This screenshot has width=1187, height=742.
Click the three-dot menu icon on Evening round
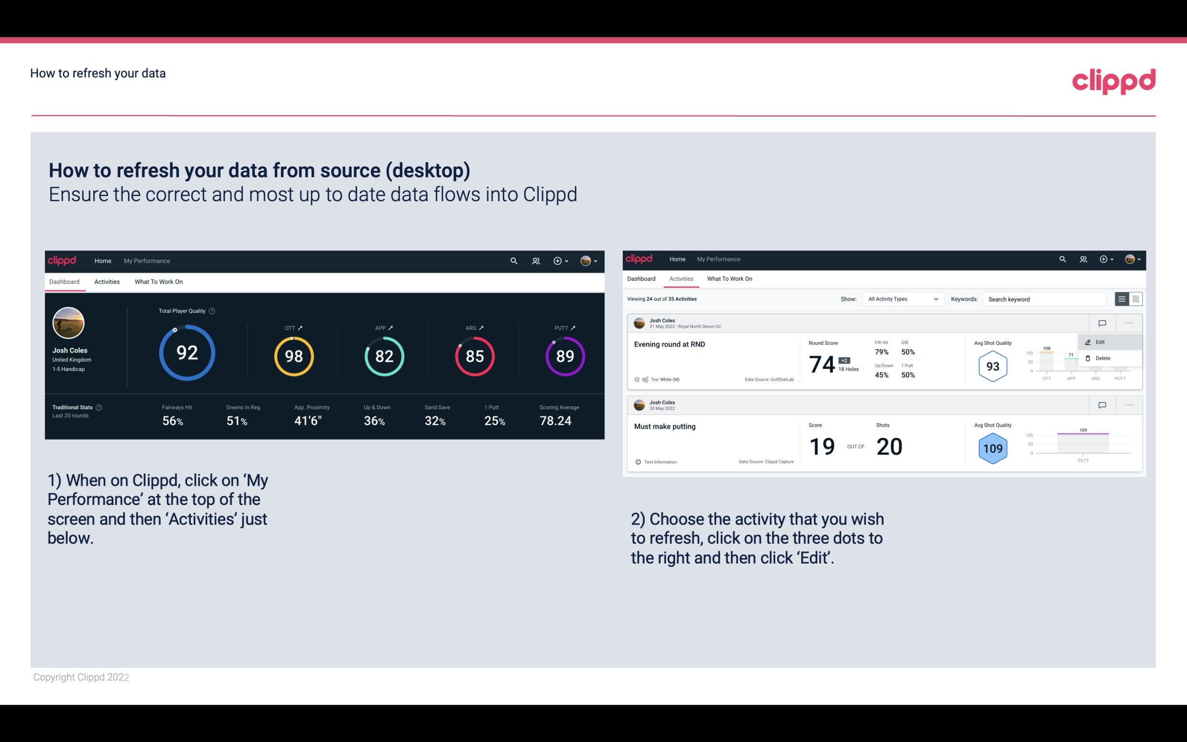pos(1130,322)
